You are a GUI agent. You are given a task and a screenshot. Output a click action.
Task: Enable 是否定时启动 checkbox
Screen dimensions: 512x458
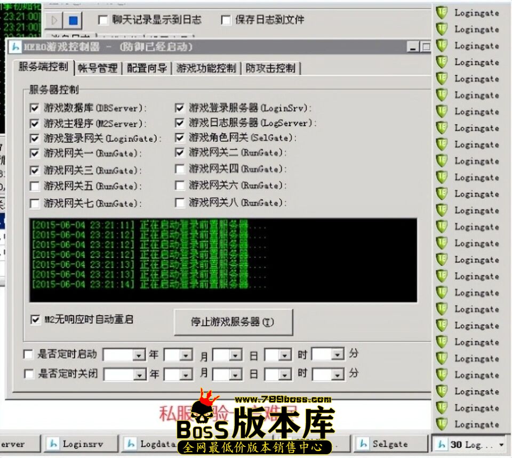click(x=29, y=354)
